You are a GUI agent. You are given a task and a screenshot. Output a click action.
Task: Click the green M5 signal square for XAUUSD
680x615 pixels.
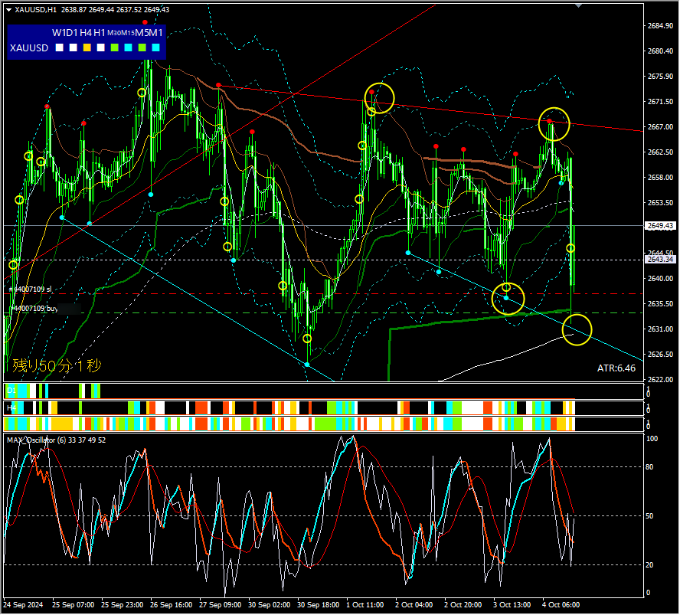[x=142, y=47]
